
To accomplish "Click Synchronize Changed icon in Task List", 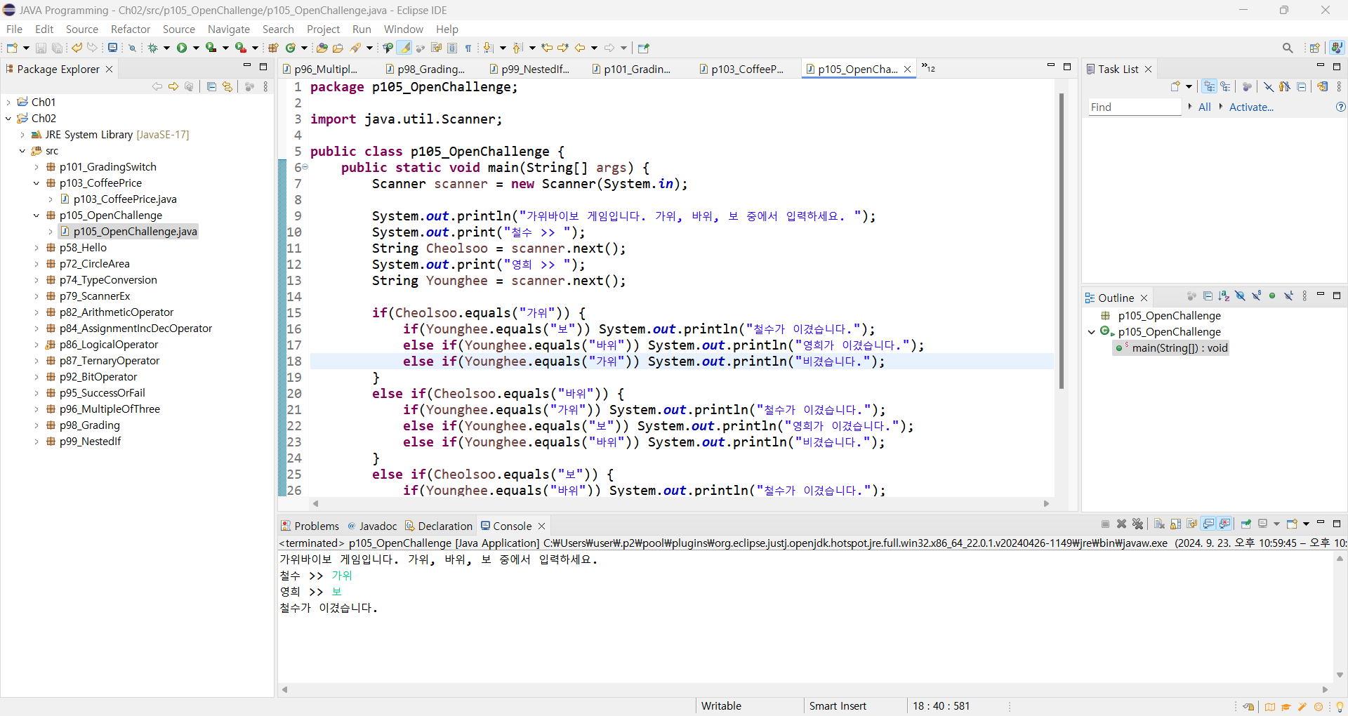I will (x=1322, y=86).
